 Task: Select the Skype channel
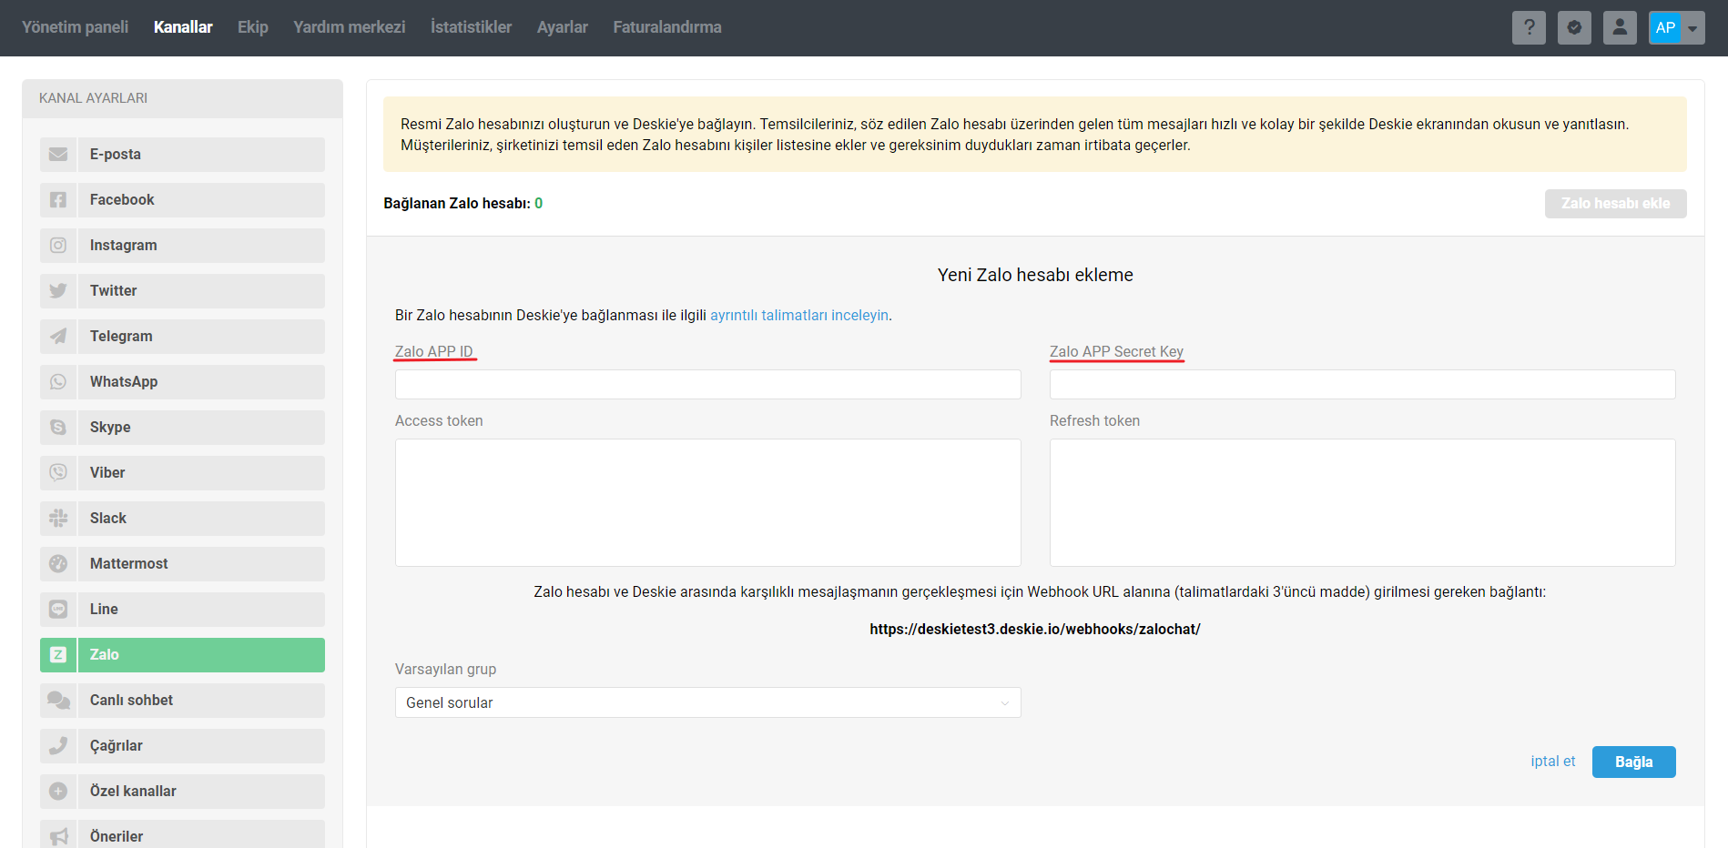[x=182, y=428]
